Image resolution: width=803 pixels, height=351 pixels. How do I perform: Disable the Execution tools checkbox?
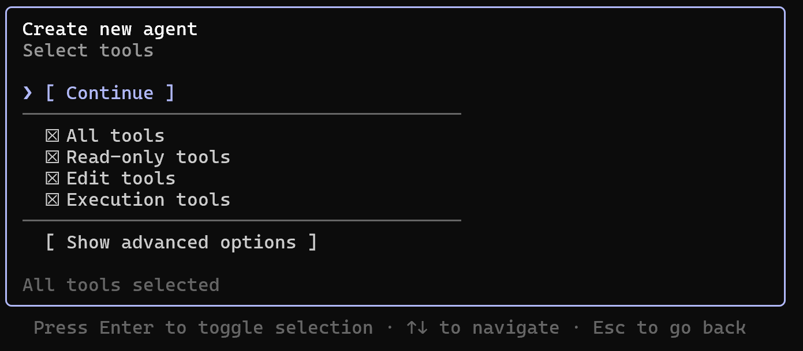(53, 200)
